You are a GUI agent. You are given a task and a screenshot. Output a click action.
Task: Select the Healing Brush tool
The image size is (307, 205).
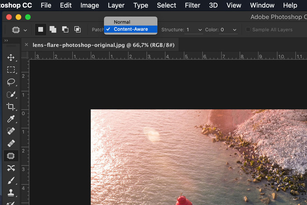click(11, 143)
